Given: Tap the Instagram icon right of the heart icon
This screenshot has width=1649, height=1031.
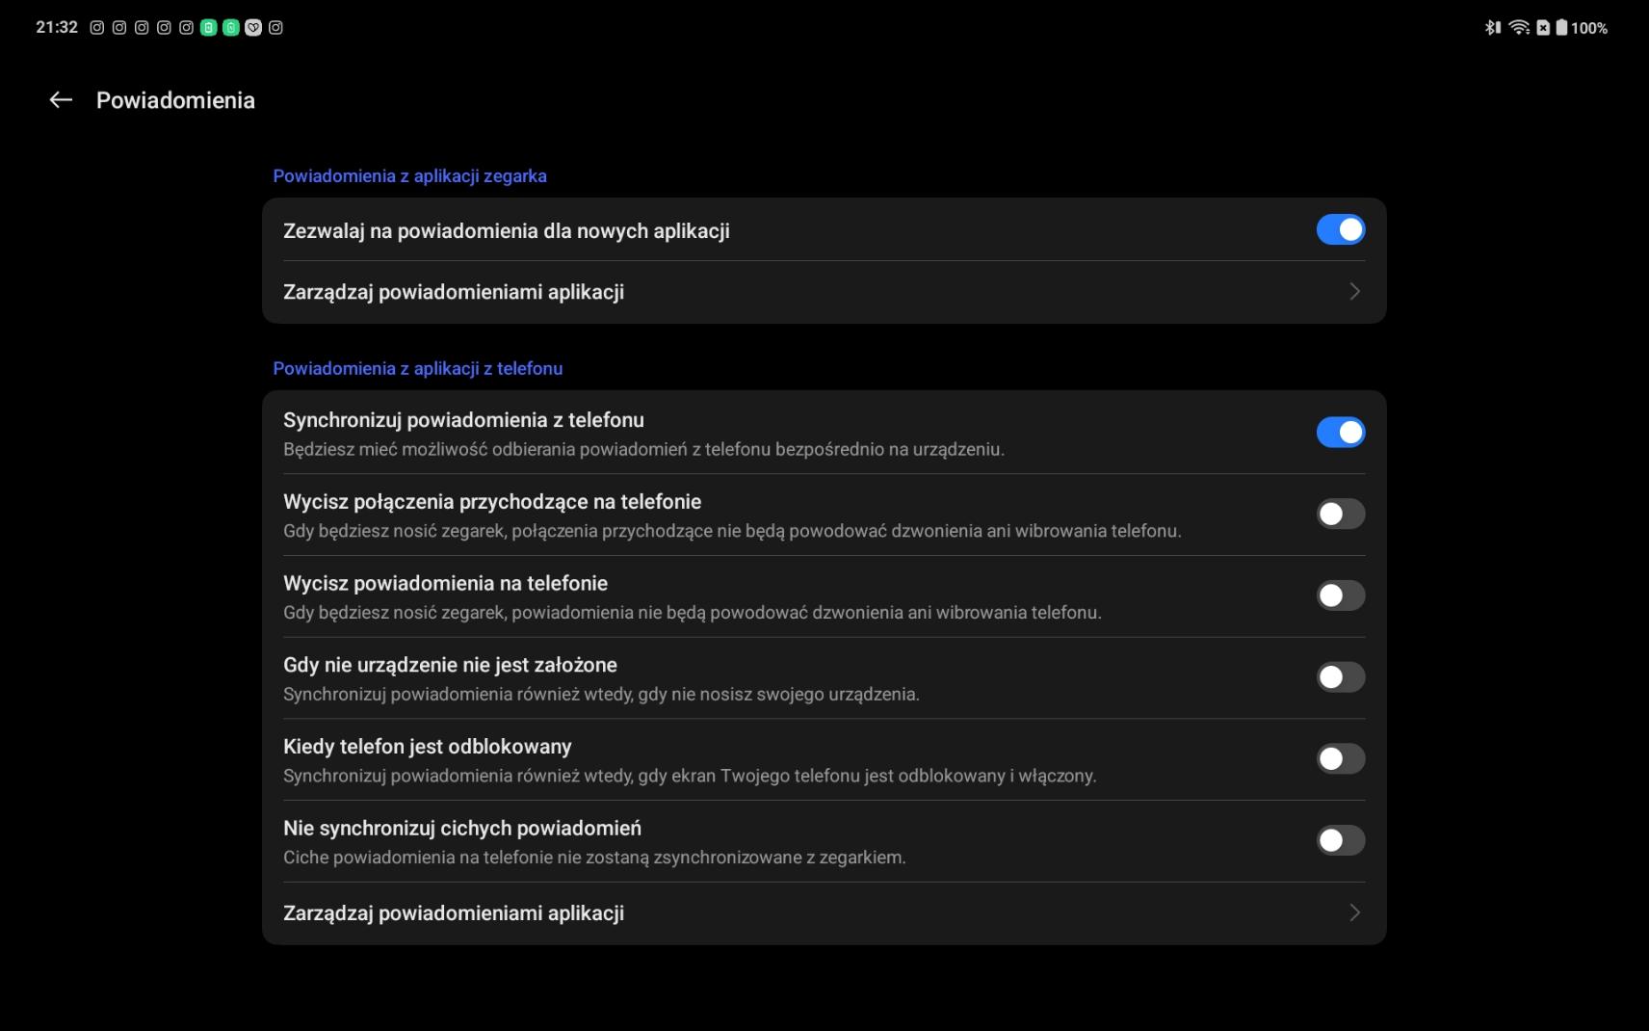Looking at the screenshot, I should [x=276, y=28].
